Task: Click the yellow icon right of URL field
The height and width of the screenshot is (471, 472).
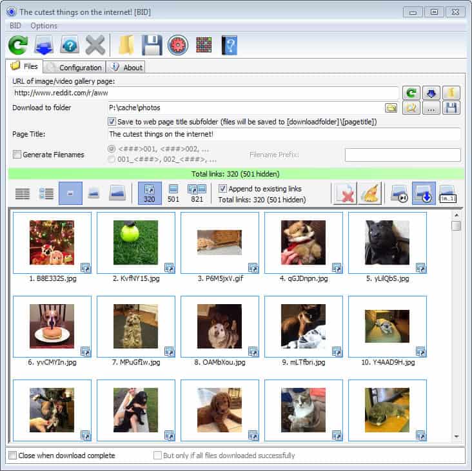Action: 451,93
